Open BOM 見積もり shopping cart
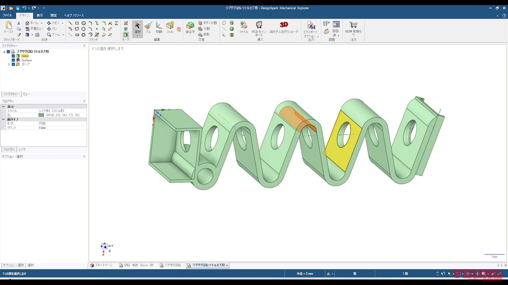 tap(353, 27)
